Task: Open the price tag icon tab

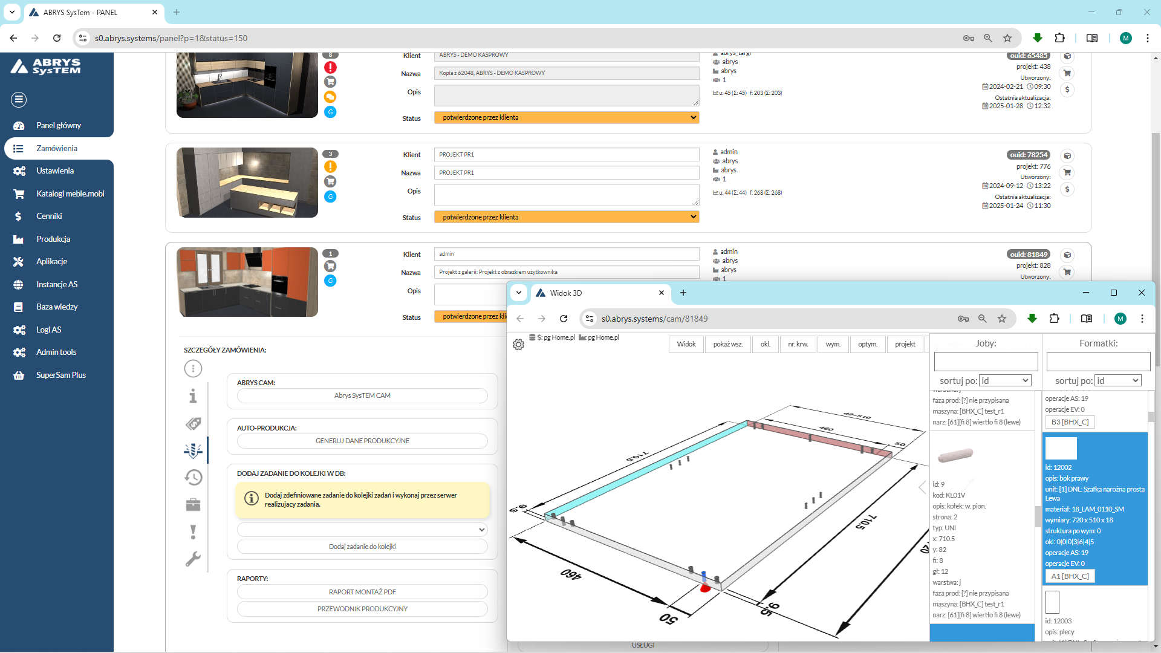Action: coord(193,423)
